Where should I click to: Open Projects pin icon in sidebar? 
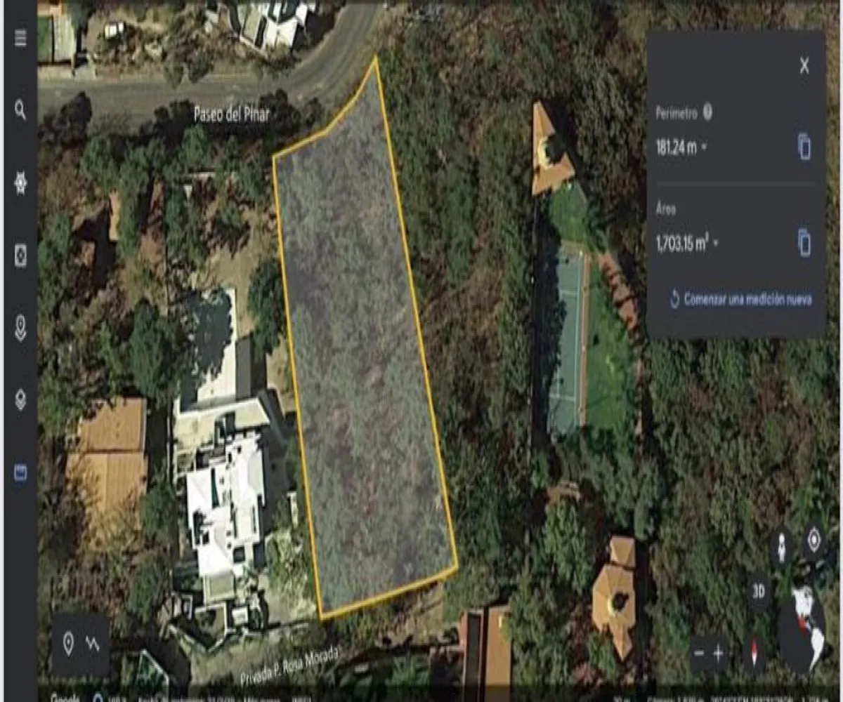(20, 328)
